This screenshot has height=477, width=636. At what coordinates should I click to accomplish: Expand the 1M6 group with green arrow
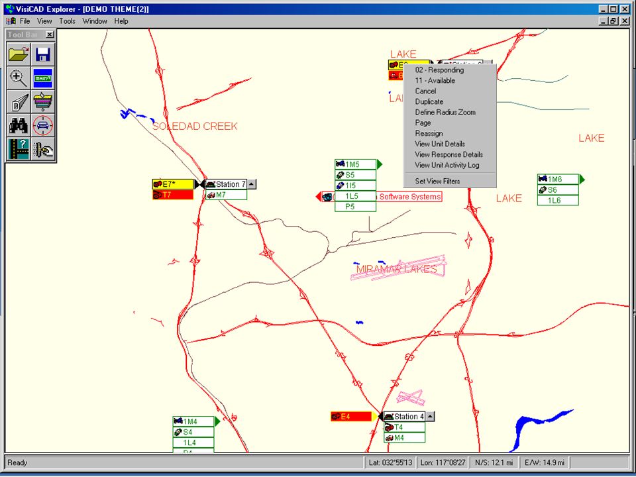tap(582, 179)
